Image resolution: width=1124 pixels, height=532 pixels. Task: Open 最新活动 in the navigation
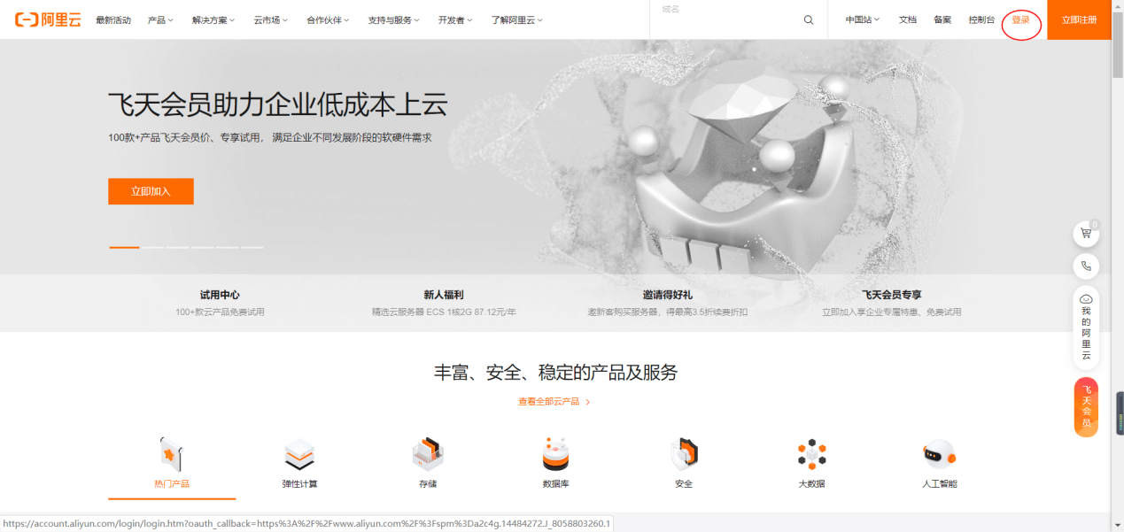pyautogui.click(x=113, y=19)
